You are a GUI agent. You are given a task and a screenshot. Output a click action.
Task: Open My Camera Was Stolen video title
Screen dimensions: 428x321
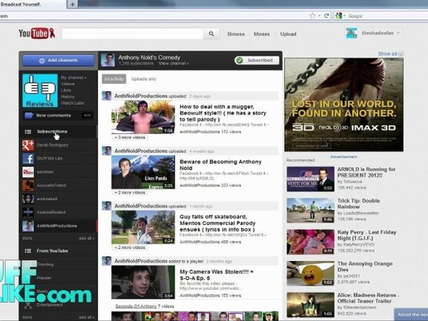click(x=217, y=275)
